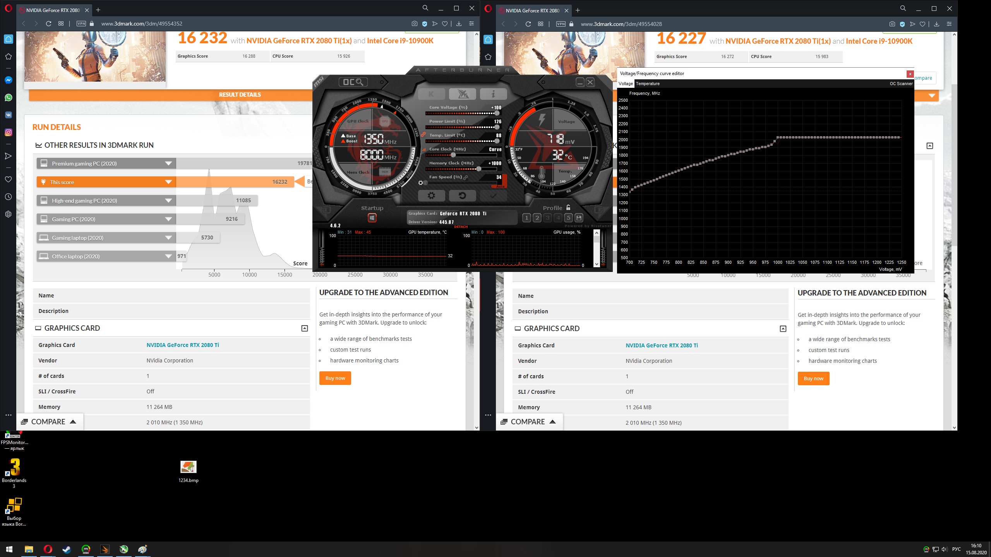The width and height of the screenshot is (991, 557).
Task: Click the Memory Clock slider handle
Action: 479,169
